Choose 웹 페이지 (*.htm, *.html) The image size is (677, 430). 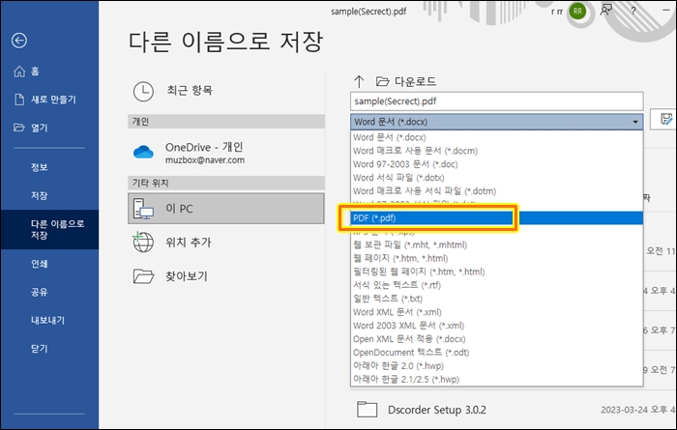(496, 258)
